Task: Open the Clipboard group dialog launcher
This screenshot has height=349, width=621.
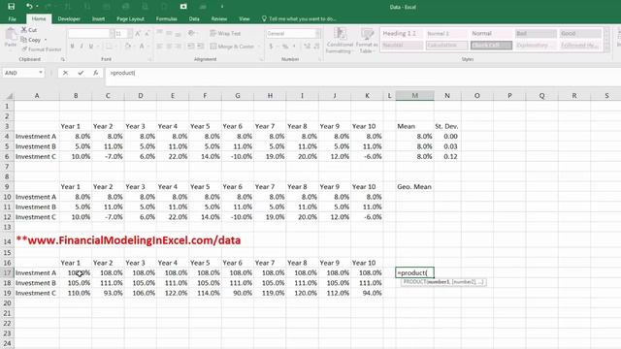Action: click(62, 59)
